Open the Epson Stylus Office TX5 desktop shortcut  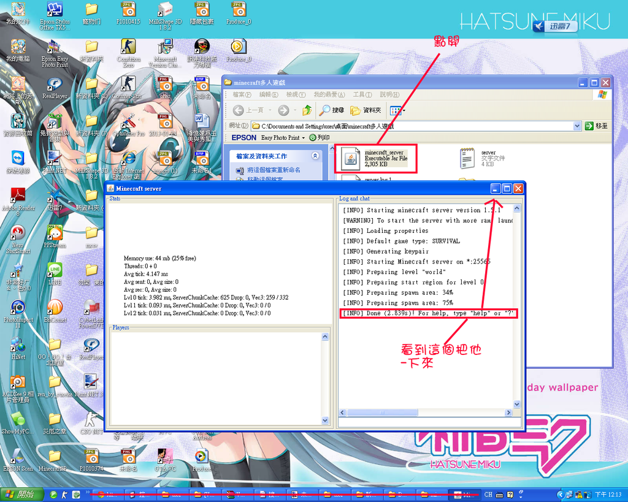55,16
